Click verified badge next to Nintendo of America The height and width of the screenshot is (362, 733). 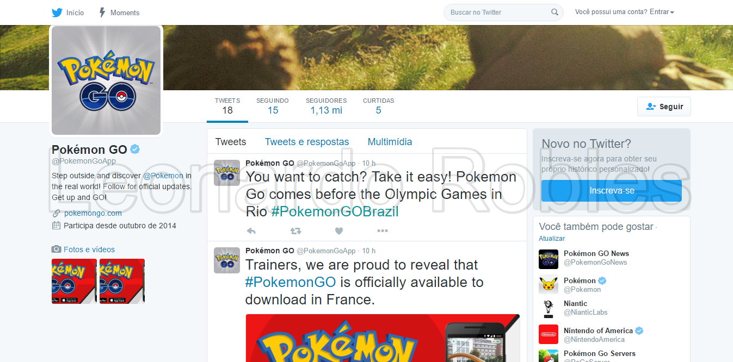pyautogui.click(x=639, y=330)
